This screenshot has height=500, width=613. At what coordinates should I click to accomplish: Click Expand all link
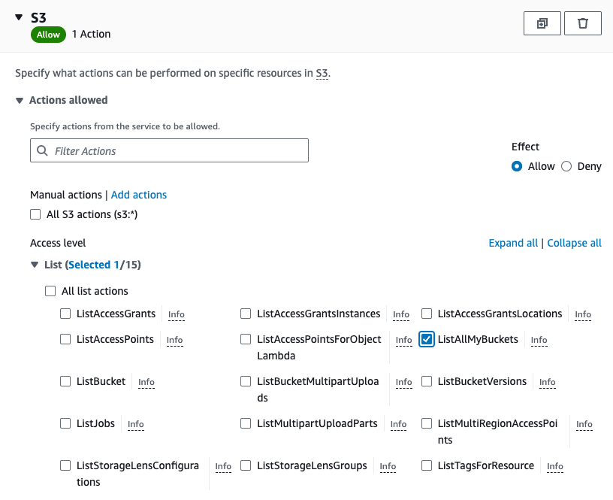(513, 243)
